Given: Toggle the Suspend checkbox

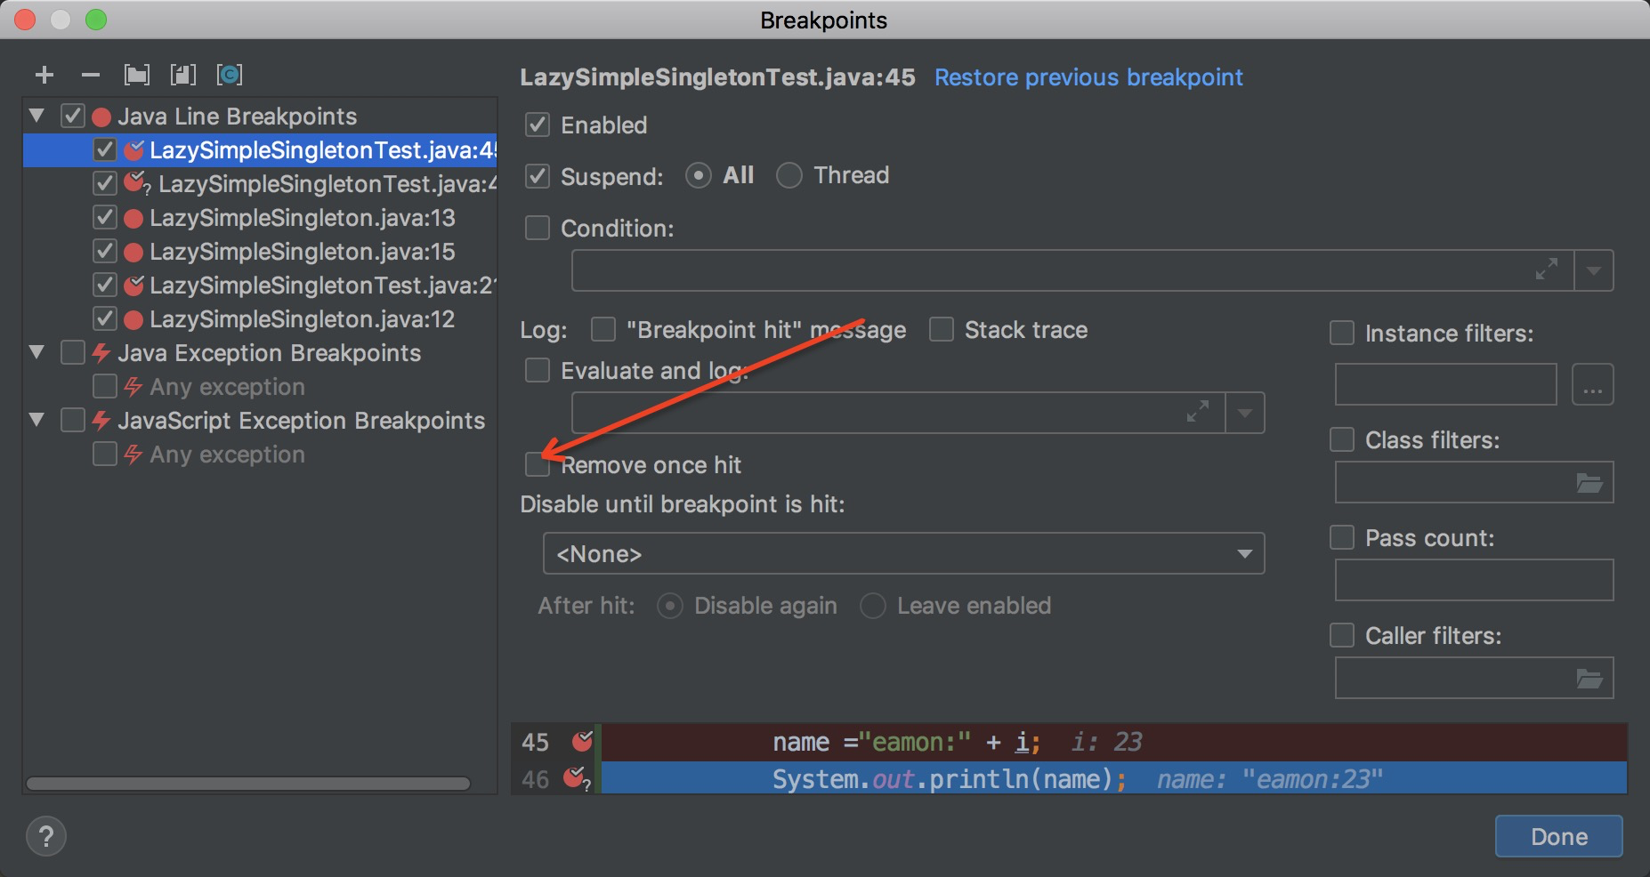Looking at the screenshot, I should [x=538, y=176].
